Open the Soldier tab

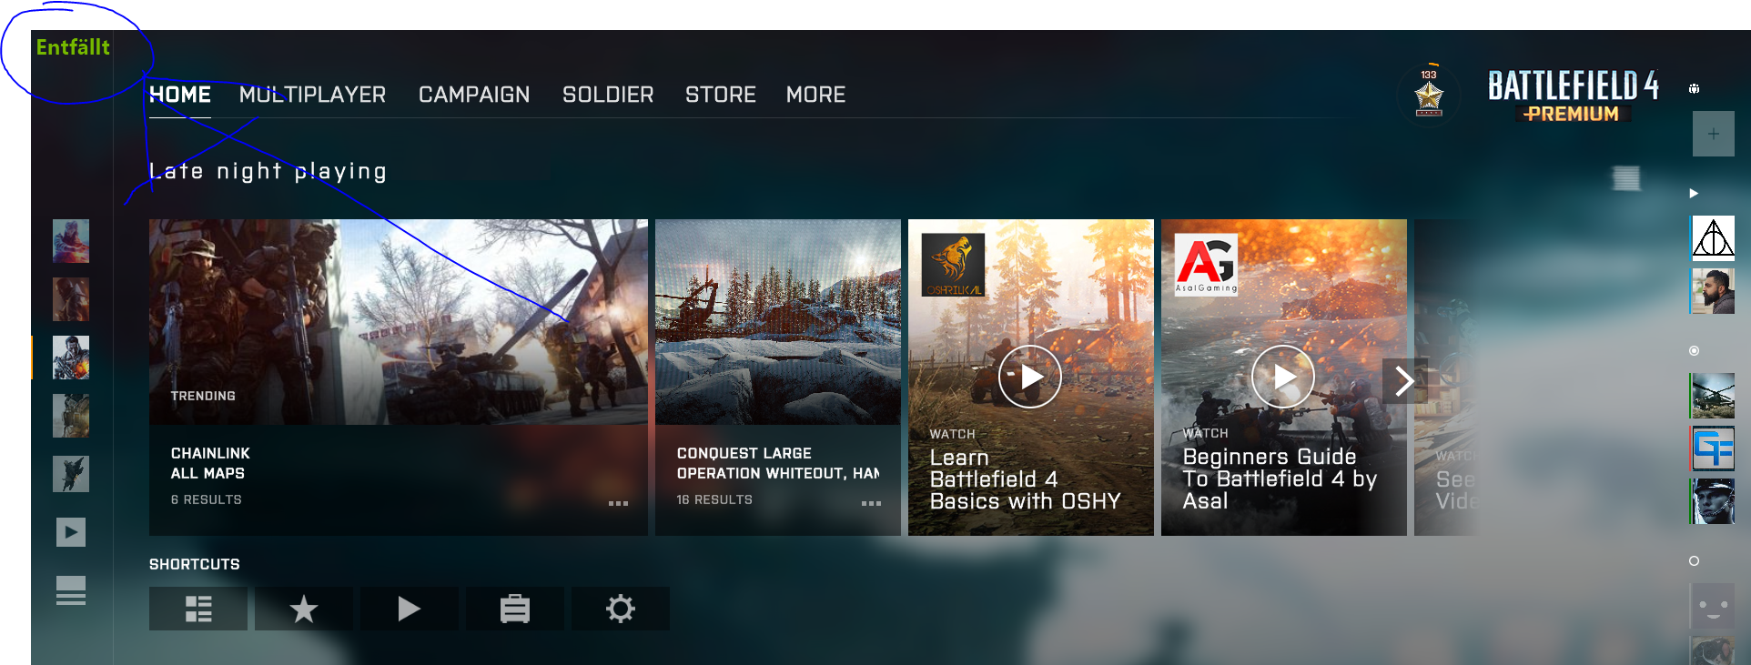coord(608,95)
